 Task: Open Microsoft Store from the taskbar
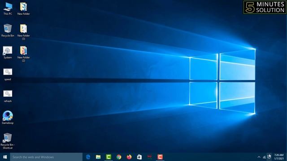click(x=139, y=157)
